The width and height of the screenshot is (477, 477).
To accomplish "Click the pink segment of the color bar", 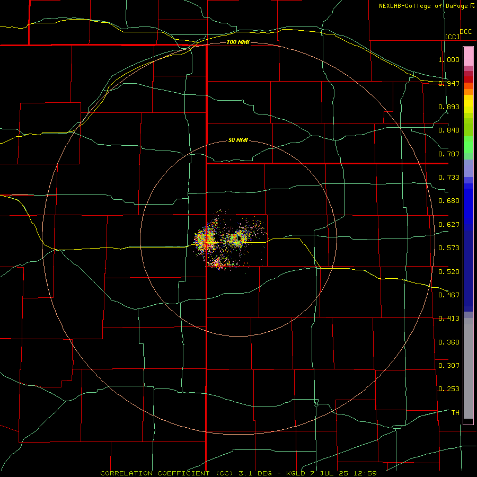I will click(x=468, y=57).
